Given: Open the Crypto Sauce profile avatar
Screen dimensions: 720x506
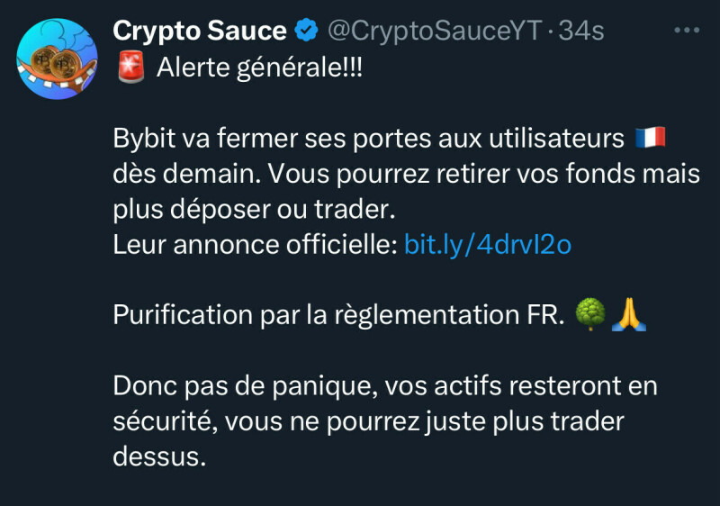Looking at the screenshot, I should 58,59.
